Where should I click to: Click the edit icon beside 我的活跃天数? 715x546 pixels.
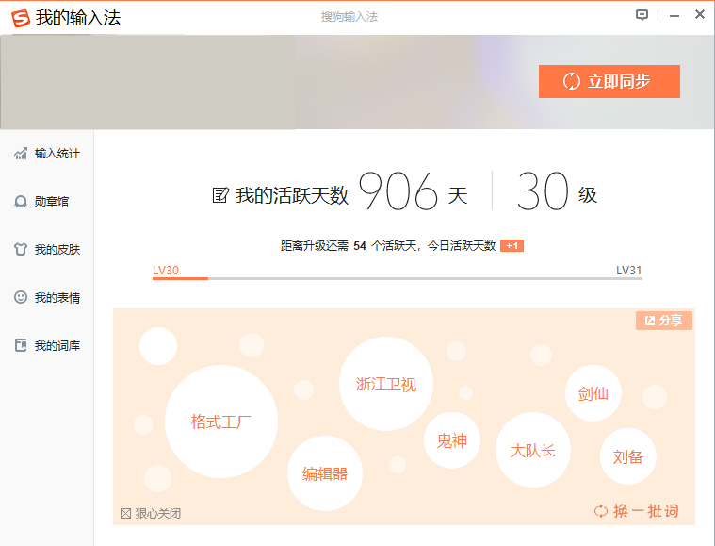click(220, 195)
